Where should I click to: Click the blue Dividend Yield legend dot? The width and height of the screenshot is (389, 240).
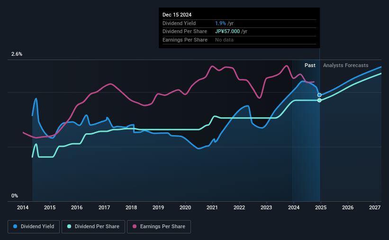[15, 226]
